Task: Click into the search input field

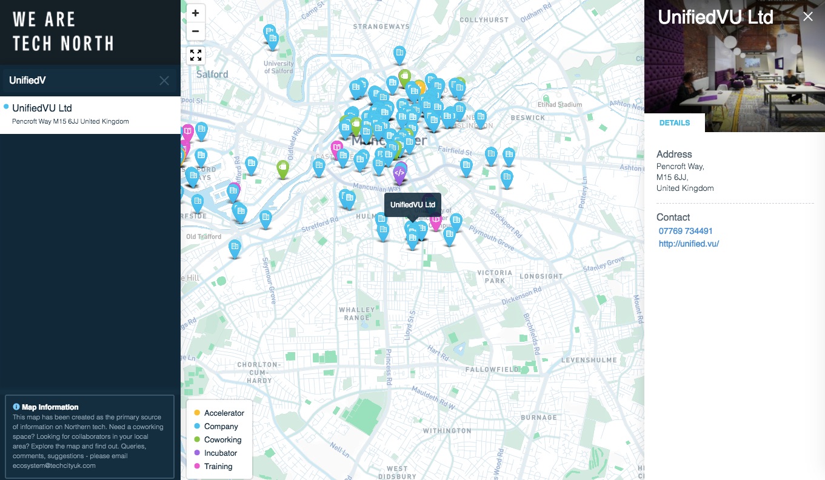Action: pyautogui.click(x=79, y=81)
